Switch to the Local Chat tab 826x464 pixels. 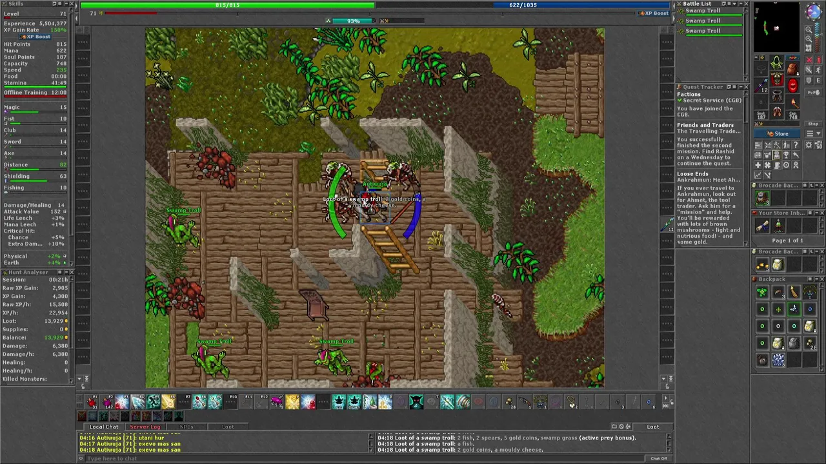104,427
